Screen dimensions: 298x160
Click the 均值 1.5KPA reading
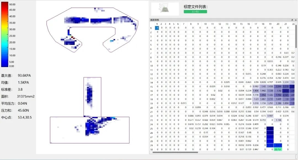tap(15, 82)
